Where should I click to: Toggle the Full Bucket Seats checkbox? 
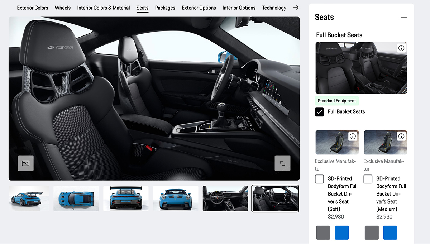coord(319,112)
